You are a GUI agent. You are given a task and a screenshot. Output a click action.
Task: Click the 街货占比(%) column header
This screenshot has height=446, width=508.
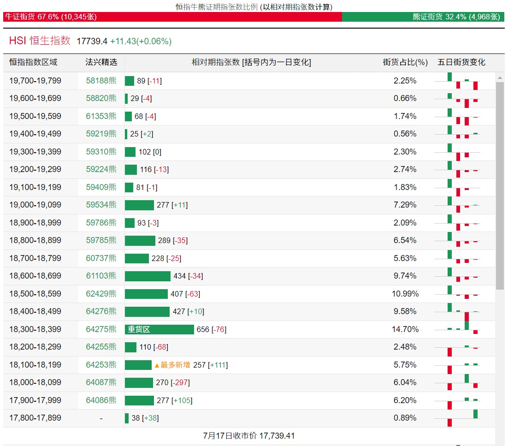405,62
